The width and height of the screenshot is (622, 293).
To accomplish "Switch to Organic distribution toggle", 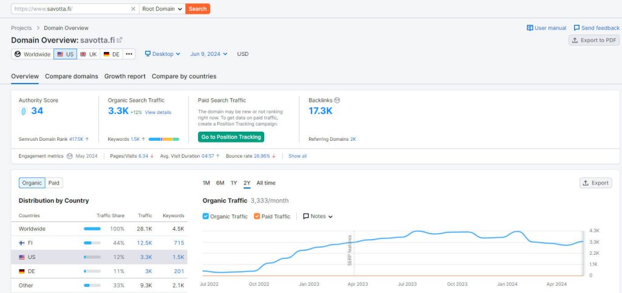I will tap(32, 183).
